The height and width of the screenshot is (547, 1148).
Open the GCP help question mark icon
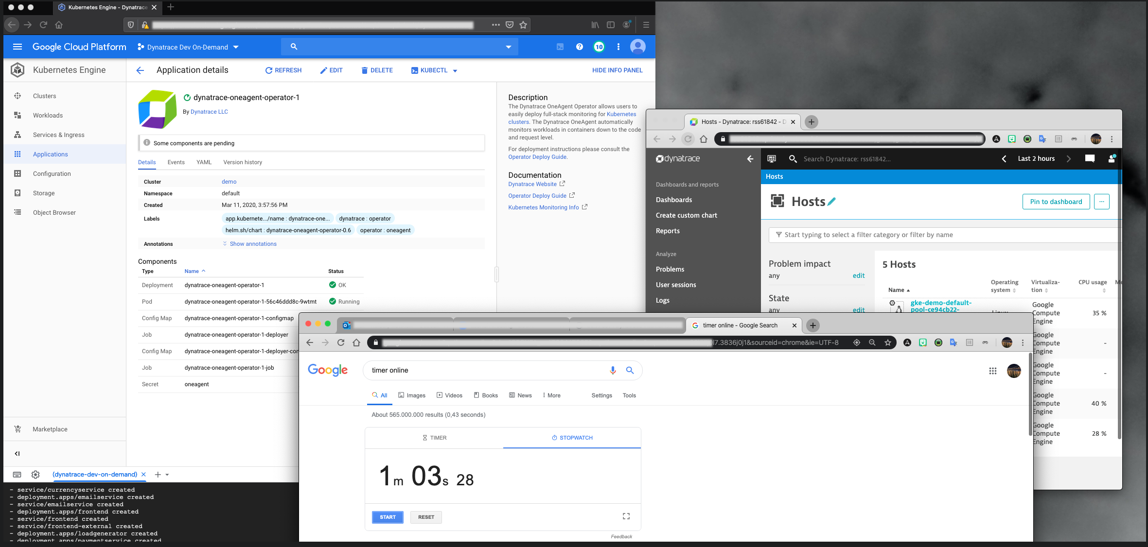click(580, 47)
